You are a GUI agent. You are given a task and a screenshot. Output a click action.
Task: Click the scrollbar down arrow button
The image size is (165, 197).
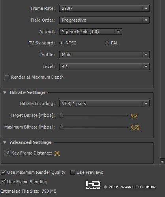point(162,162)
